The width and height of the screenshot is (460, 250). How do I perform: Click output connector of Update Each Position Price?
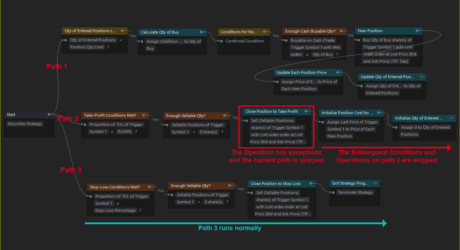[x=338, y=72]
